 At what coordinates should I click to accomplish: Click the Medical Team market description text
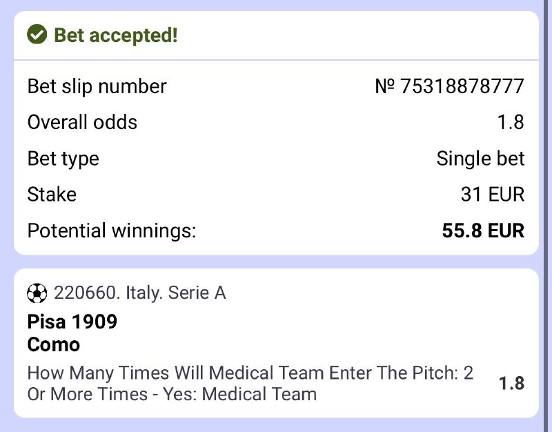[x=250, y=384]
